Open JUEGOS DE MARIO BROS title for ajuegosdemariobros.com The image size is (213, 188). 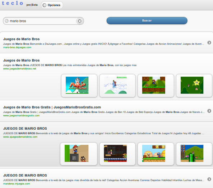[x=25, y=129]
